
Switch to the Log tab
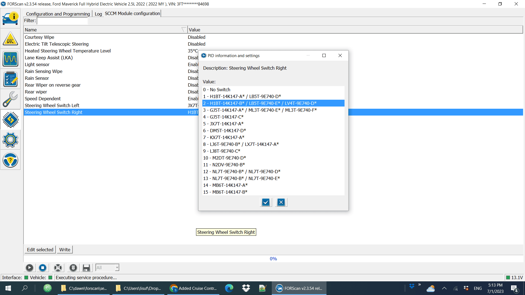click(x=98, y=14)
